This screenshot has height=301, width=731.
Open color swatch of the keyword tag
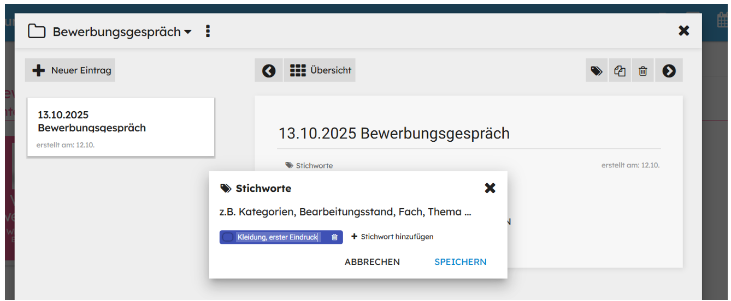(x=228, y=237)
